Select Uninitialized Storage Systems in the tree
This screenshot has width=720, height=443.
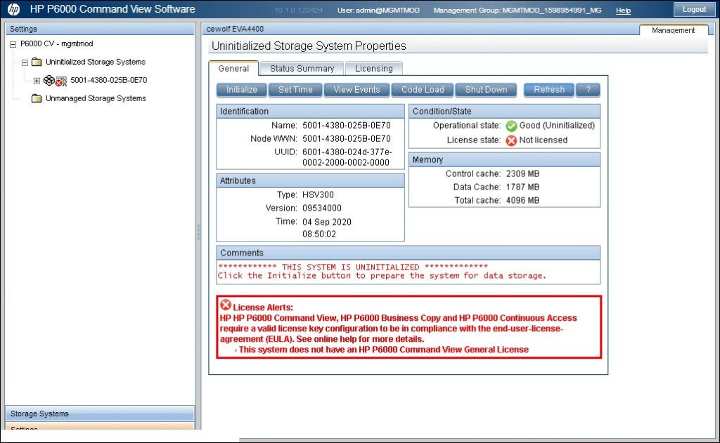click(x=96, y=62)
